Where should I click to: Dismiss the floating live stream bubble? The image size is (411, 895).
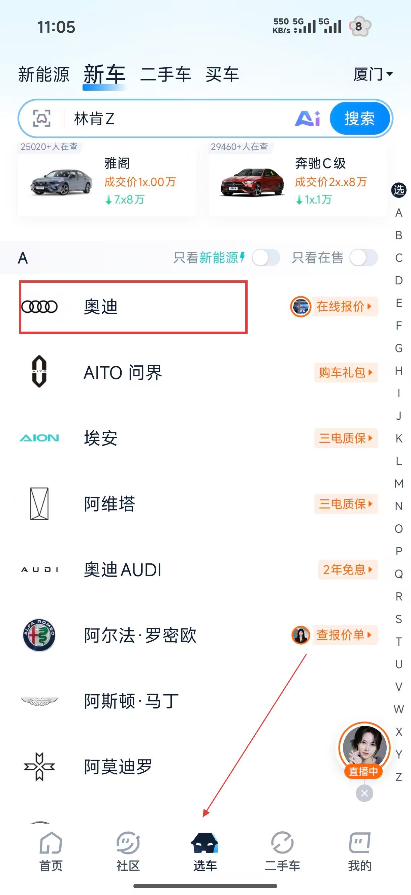click(365, 793)
